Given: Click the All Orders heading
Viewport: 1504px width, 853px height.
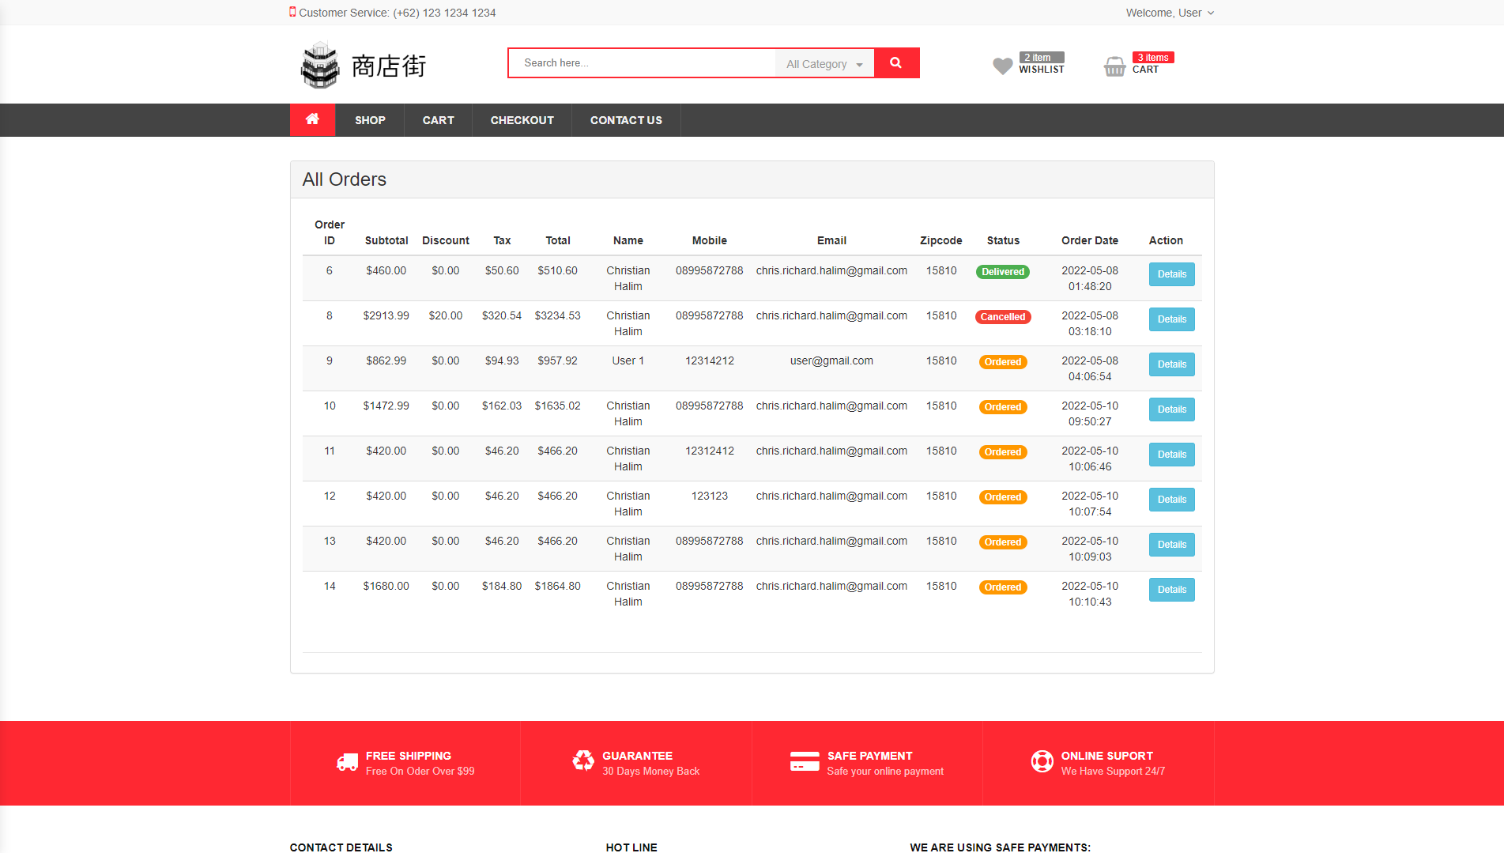Looking at the screenshot, I should [x=345, y=179].
